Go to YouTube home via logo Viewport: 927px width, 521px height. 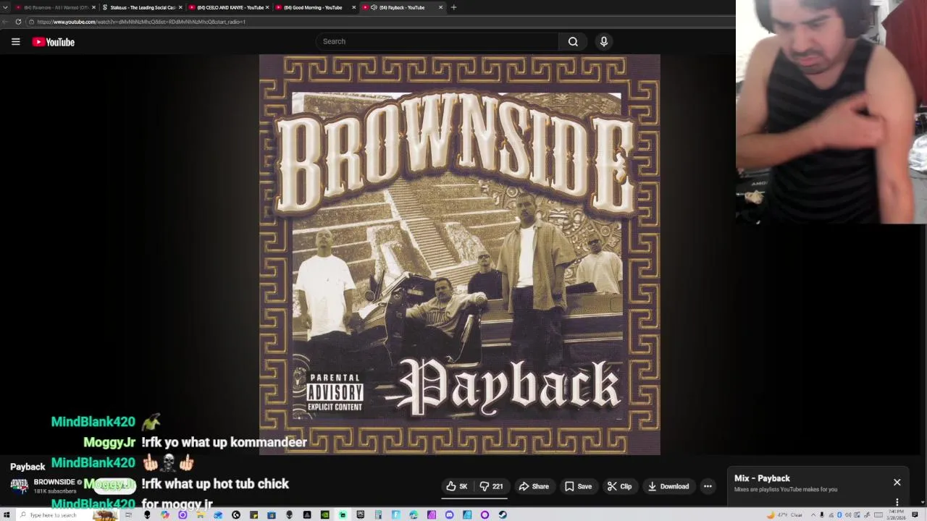pyautogui.click(x=54, y=42)
